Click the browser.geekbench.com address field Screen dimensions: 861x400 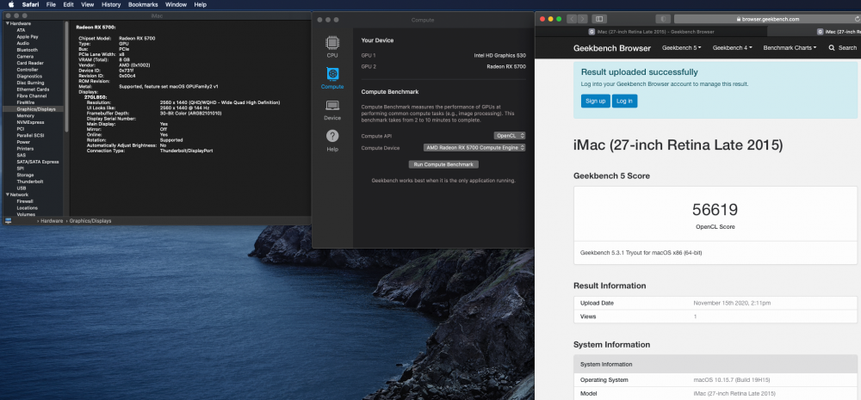(x=767, y=19)
